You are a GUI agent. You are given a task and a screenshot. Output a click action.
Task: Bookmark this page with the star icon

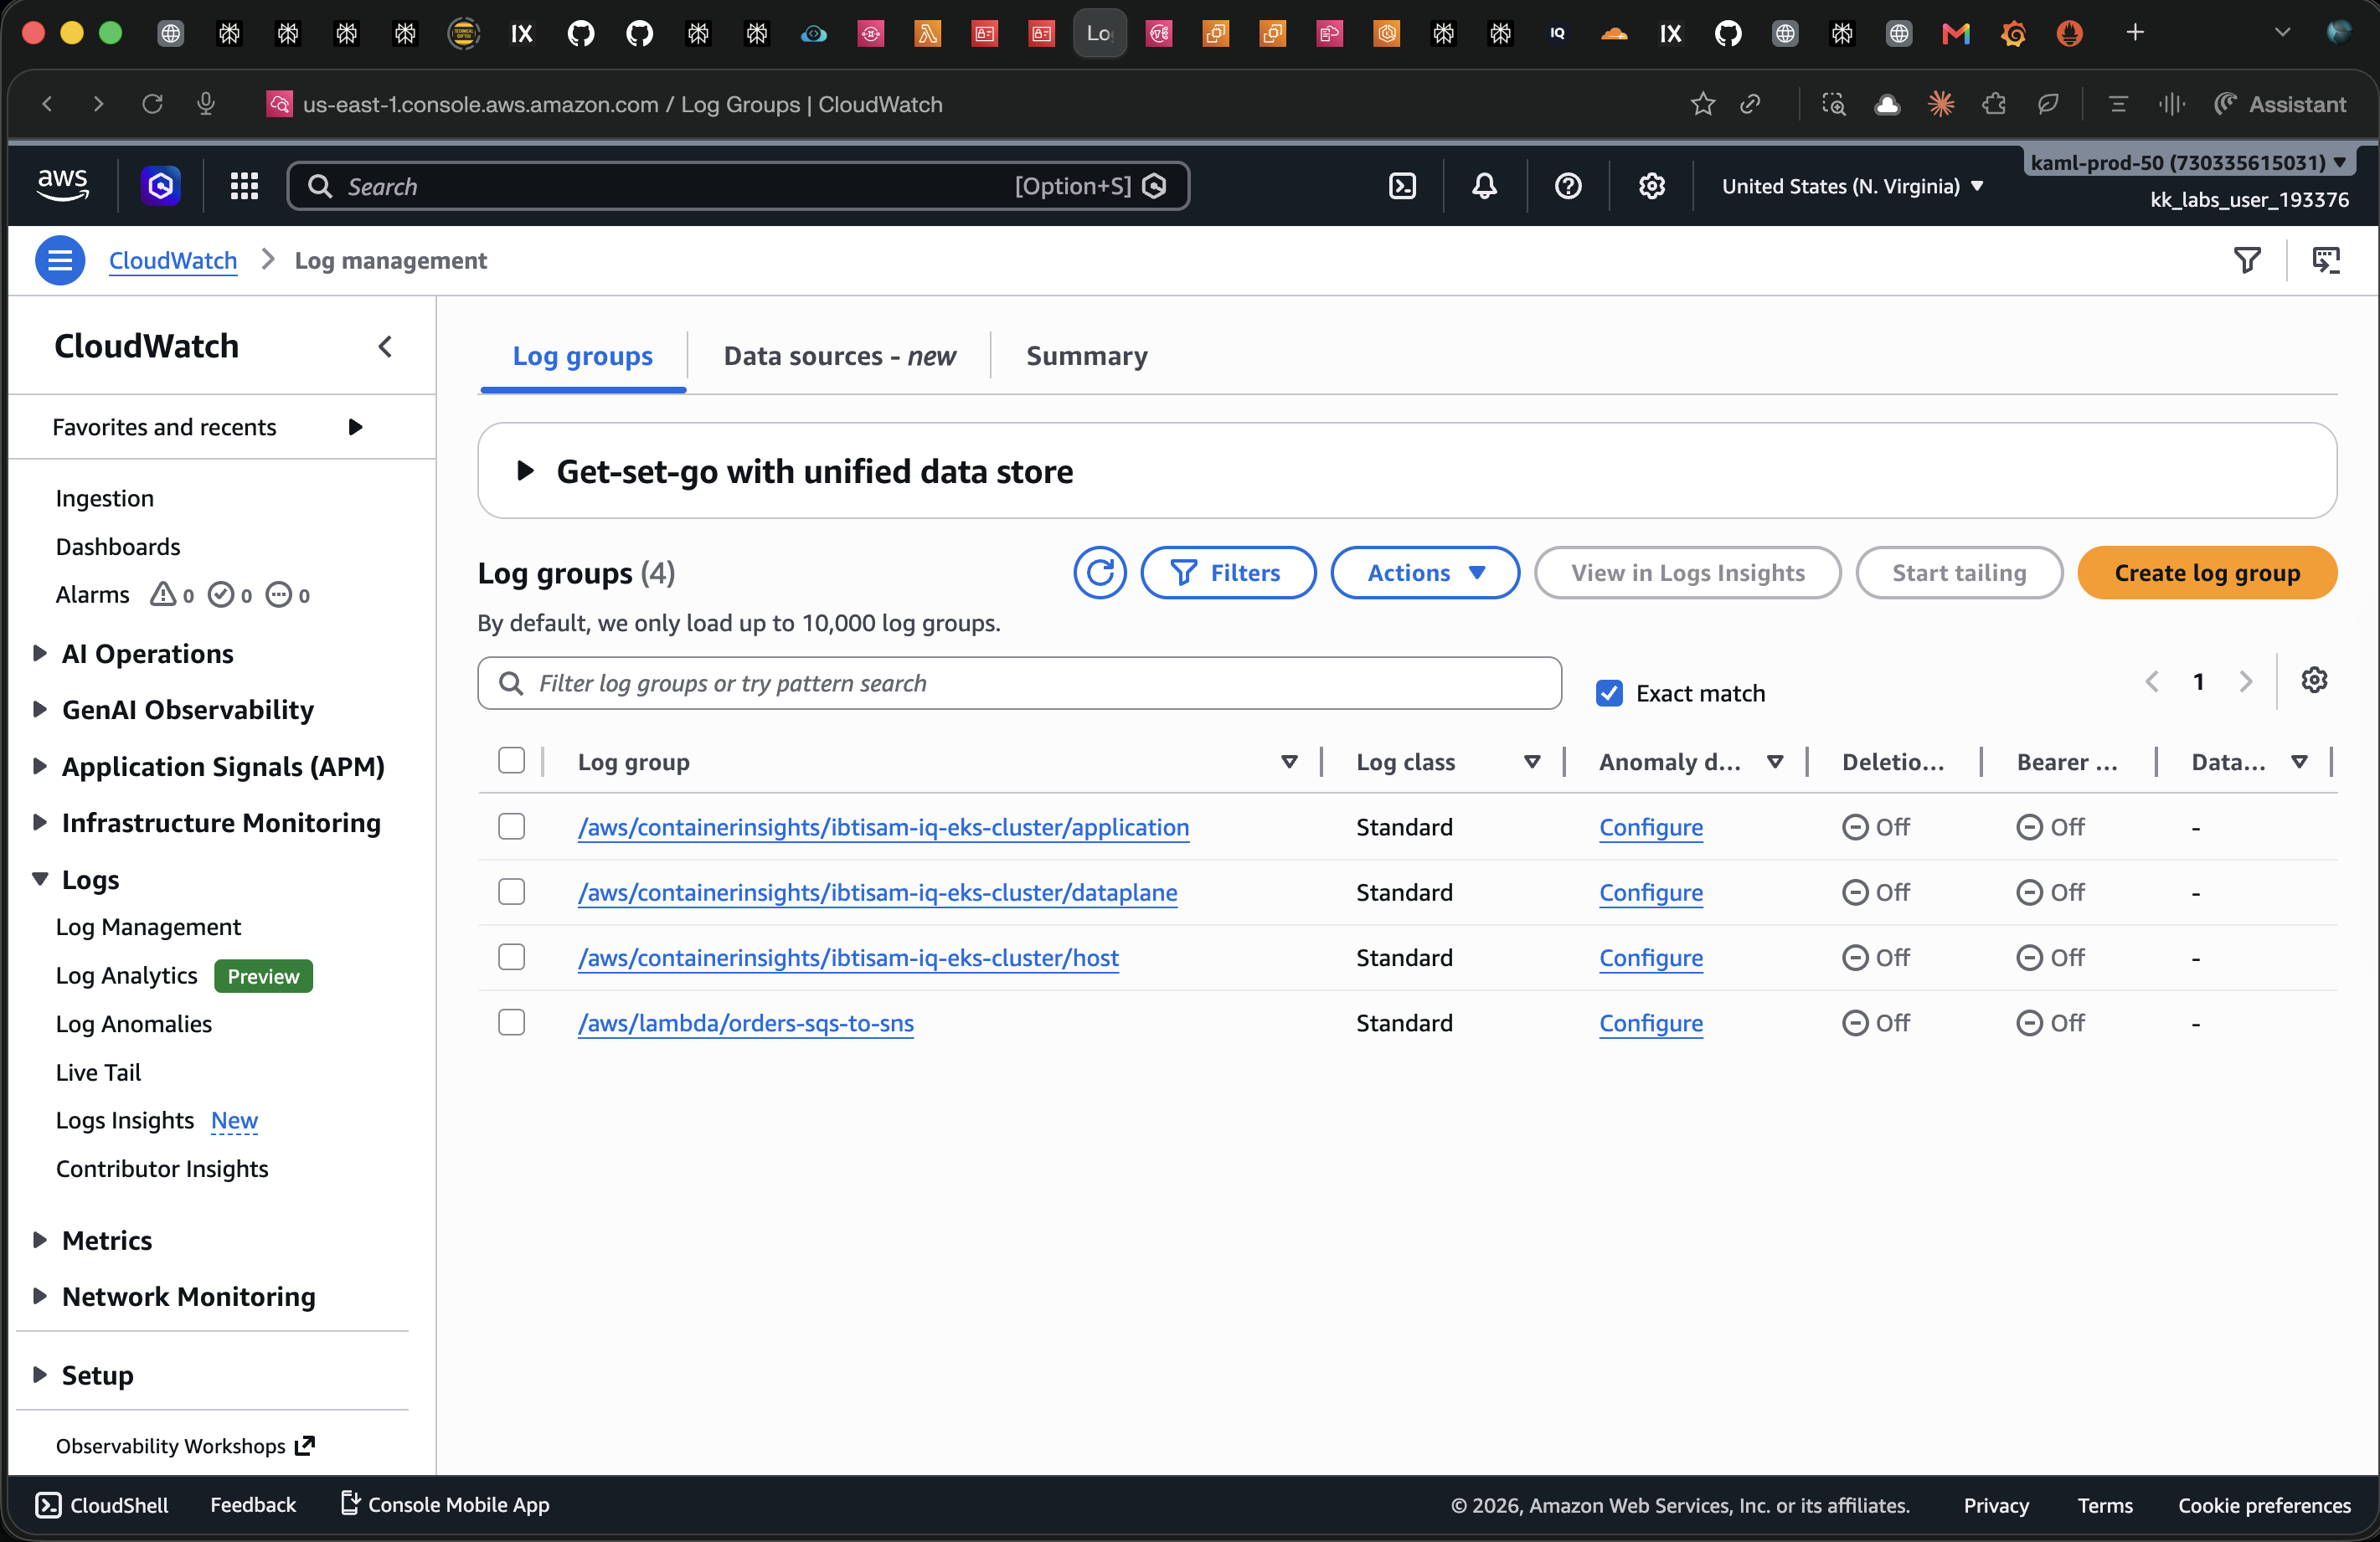pyautogui.click(x=1702, y=104)
